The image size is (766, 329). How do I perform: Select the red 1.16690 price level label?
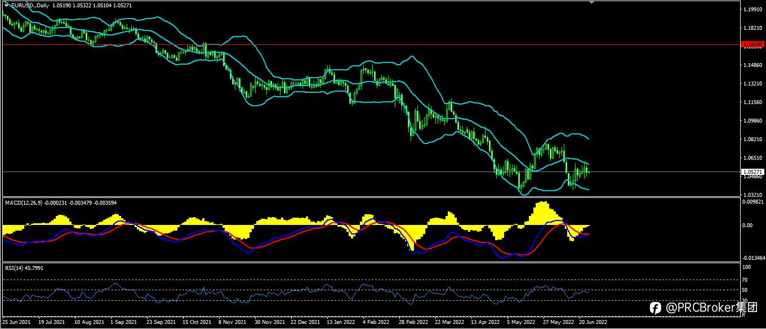tap(752, 44)
